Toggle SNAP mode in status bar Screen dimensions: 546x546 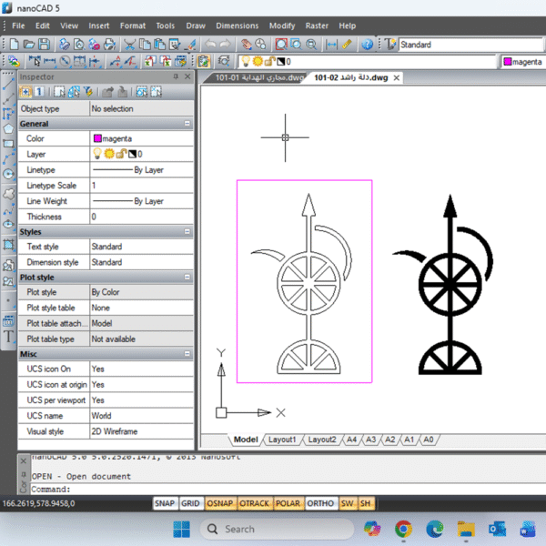coord(164,503)
